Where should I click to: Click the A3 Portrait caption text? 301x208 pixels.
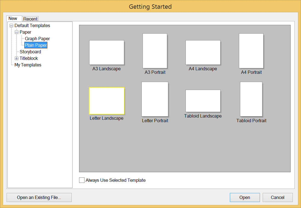coord(155,72)
